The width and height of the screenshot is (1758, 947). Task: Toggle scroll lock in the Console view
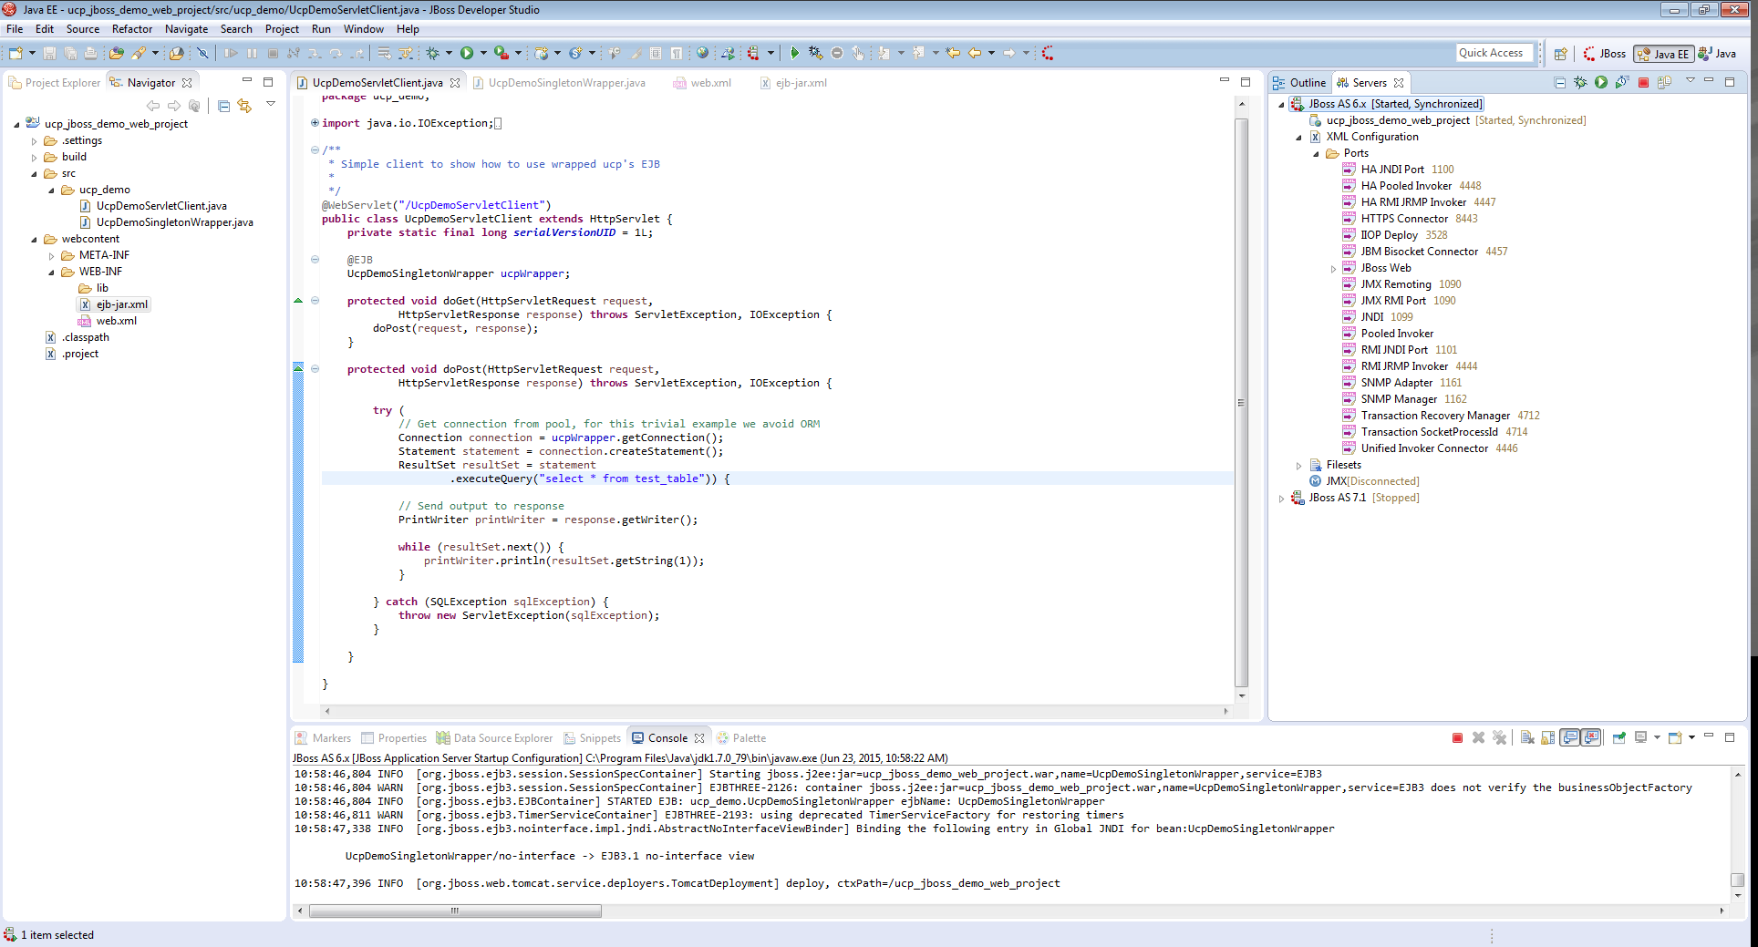[x=1547, y=738]
